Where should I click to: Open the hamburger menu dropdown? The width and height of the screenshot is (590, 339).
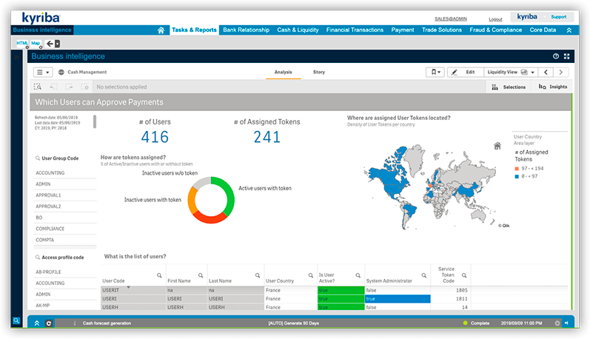coord(44,73)
